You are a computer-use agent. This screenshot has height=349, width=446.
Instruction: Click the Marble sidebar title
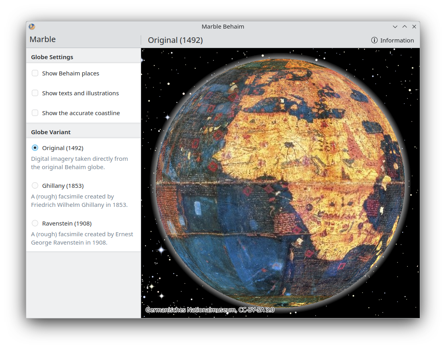pos(43,39)
